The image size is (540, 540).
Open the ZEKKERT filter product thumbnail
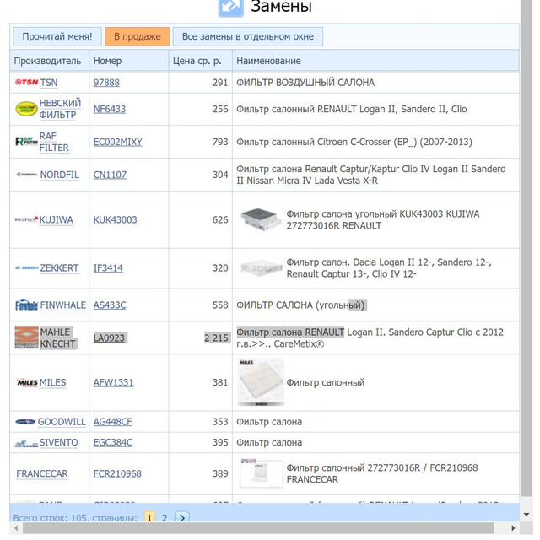coord(261,268)
